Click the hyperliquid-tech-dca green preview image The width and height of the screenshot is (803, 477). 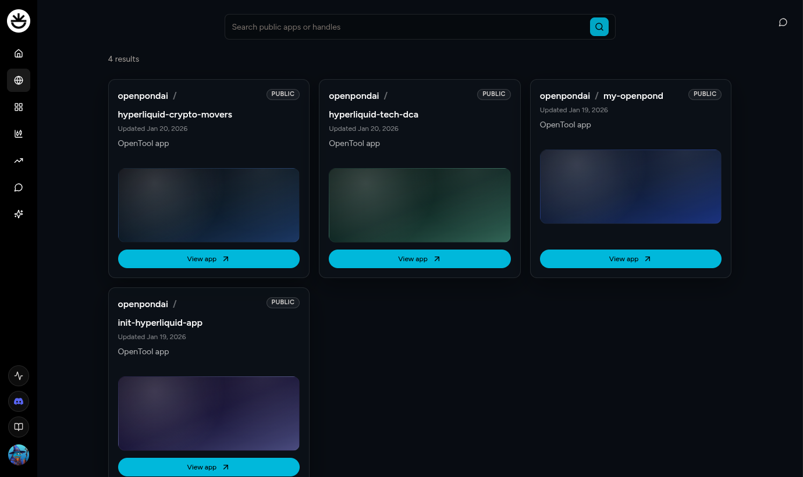(x=420, y=205)
